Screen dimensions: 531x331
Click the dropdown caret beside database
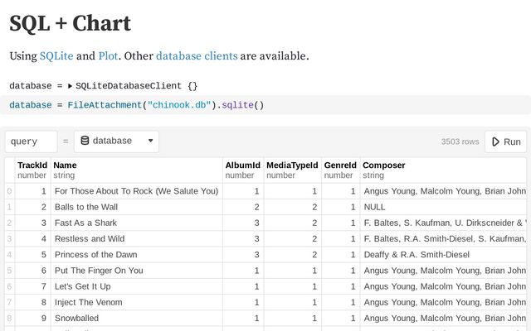(x=150, y=141)
